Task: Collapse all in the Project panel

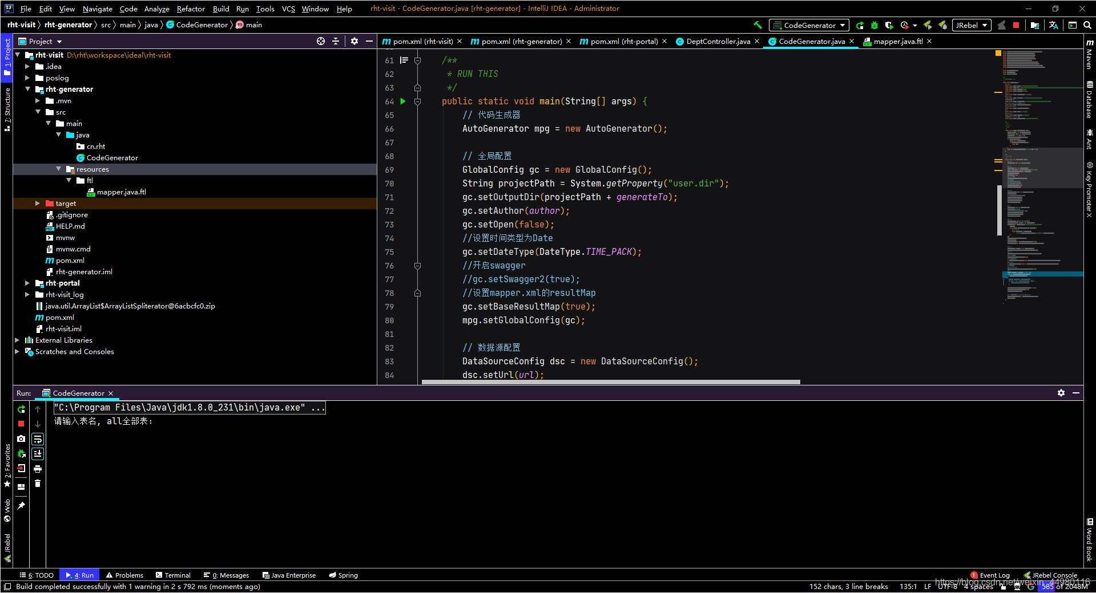Action: point(336,41)
